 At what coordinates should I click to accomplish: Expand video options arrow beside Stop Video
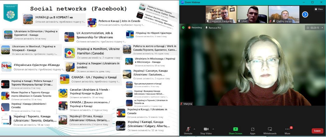[x=213, y=129]
